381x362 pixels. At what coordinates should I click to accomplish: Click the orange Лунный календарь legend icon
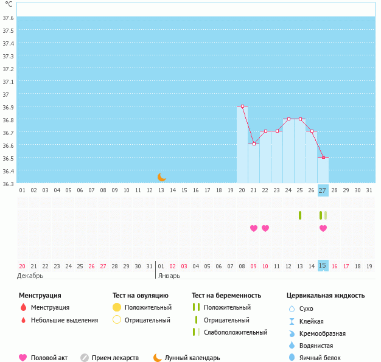[158, 358]
